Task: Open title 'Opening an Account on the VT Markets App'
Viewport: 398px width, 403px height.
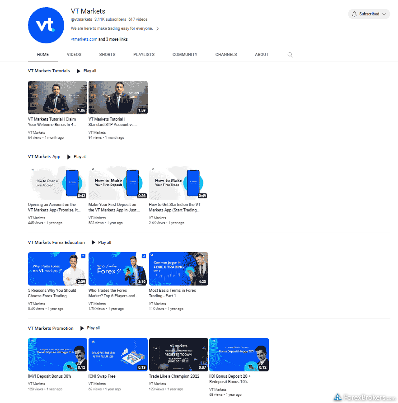Action: pos(54,207)
